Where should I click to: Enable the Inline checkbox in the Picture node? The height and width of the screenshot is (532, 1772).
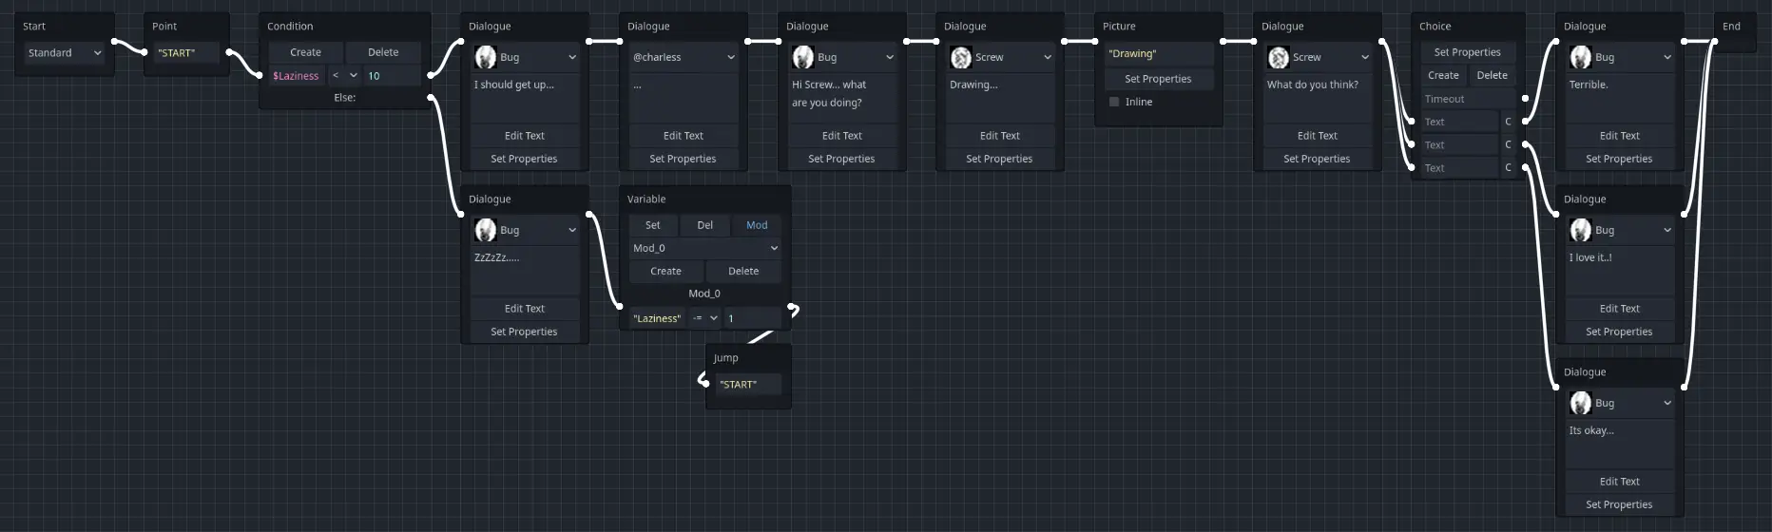point(1114,102)
